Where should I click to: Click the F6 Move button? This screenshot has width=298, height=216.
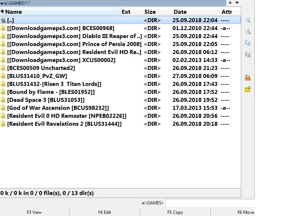[x=246, y=212]
